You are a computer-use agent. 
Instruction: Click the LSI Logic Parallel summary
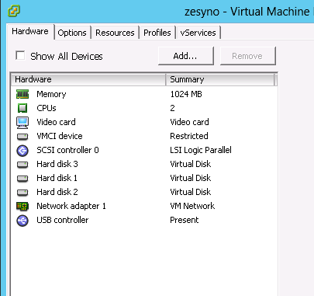coord(201,150)
